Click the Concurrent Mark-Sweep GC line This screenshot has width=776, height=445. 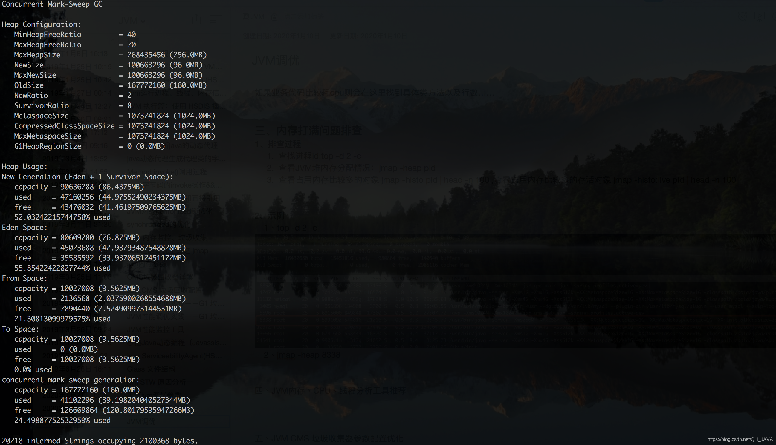[52, 4]
